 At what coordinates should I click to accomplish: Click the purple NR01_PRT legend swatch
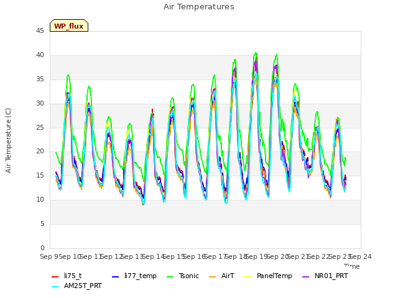pyautogui.click(x=306, y=277)
